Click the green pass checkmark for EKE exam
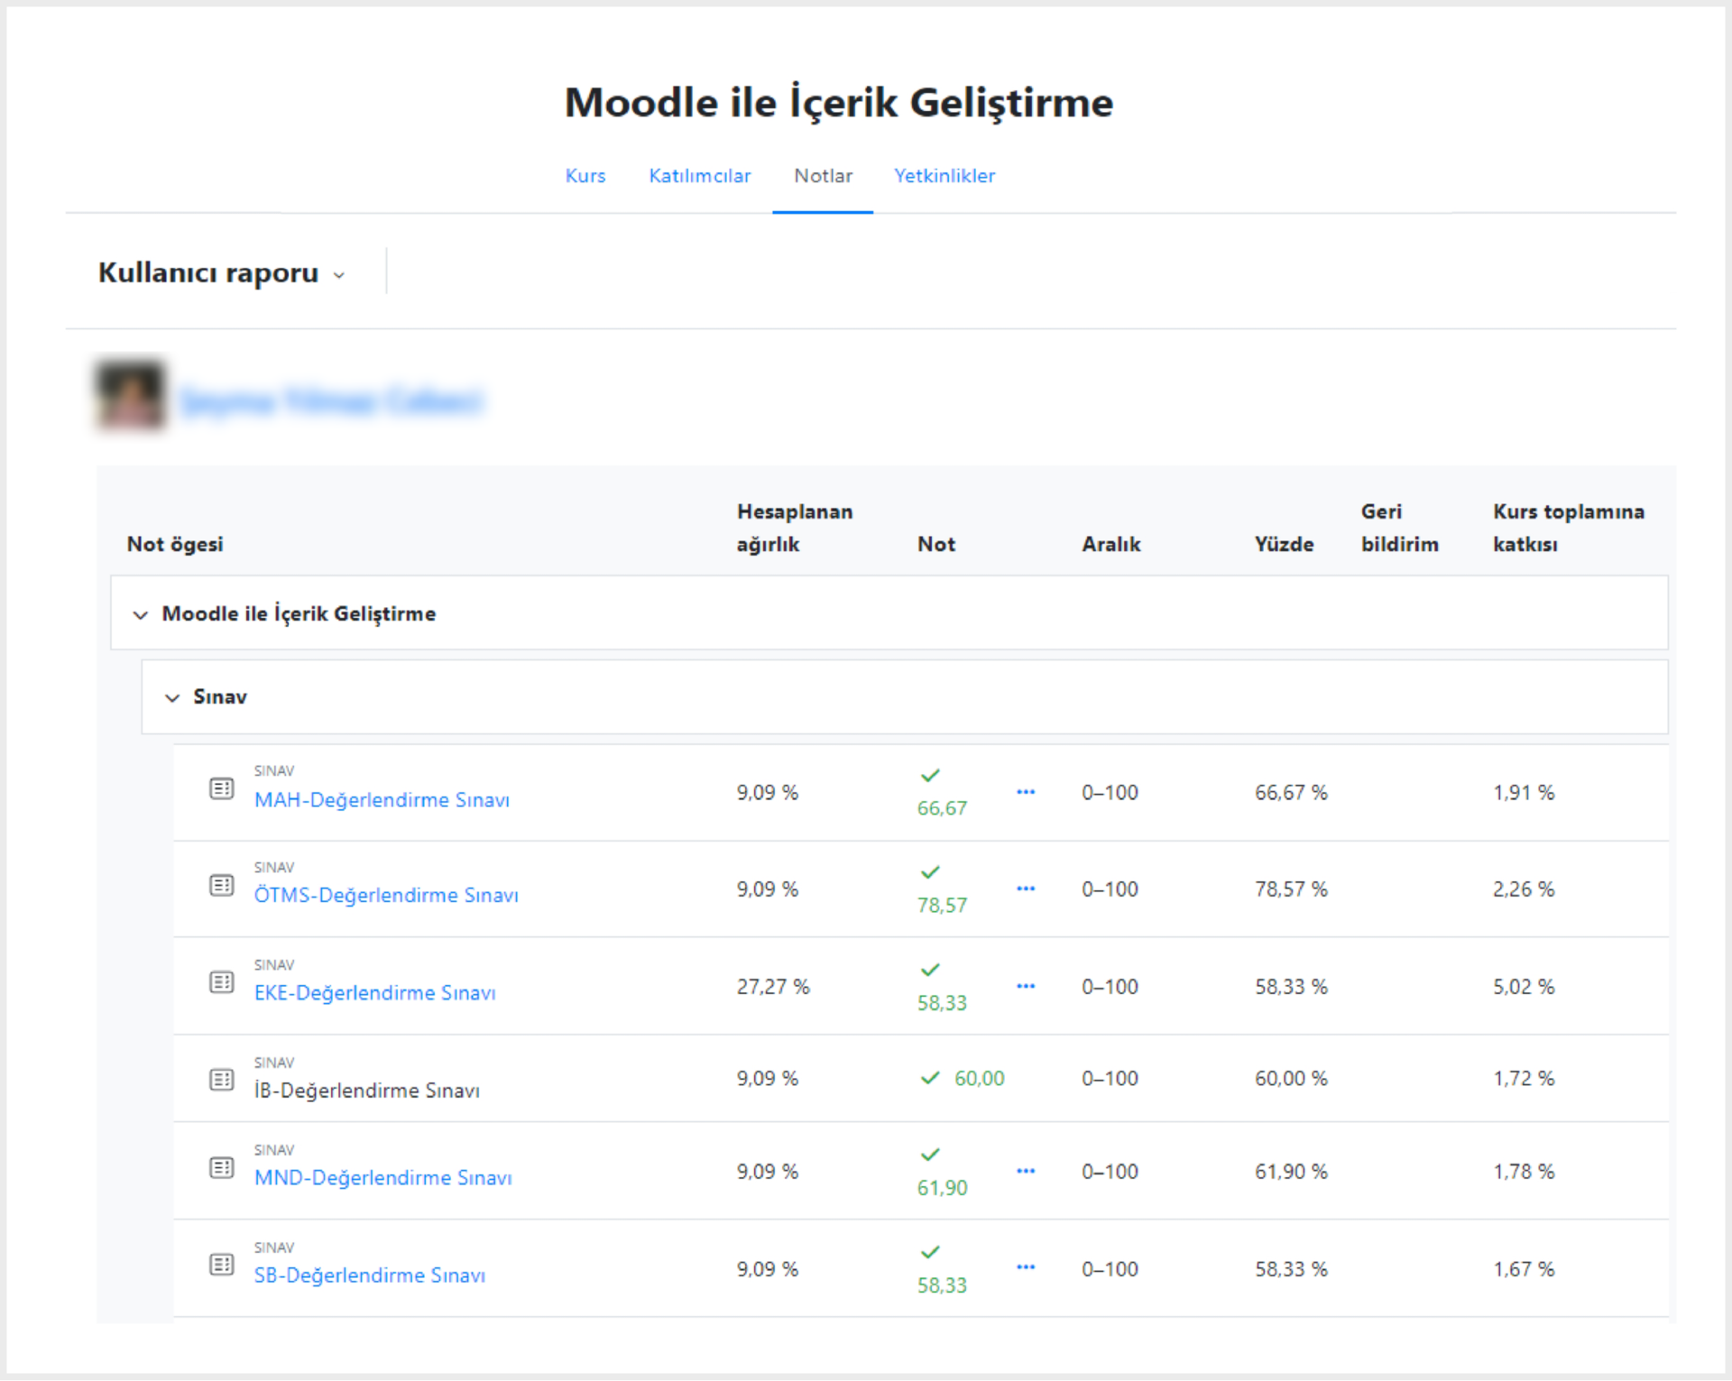The width and height of the screenshot is (1732, 1381). [x=930, y=970]
